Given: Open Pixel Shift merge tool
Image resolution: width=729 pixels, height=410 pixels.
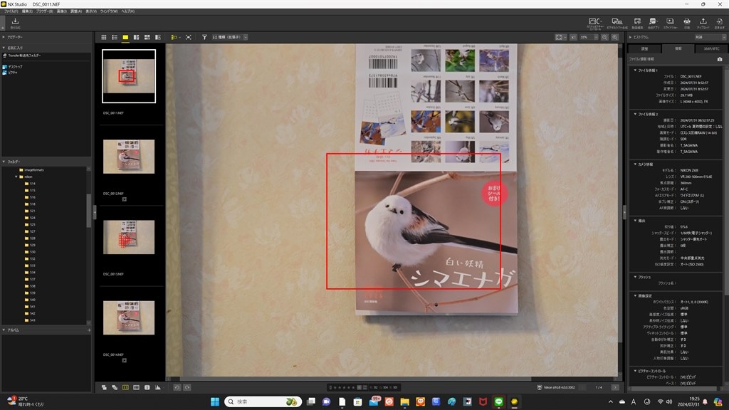Looking at the screenshot, I should 617,23.
